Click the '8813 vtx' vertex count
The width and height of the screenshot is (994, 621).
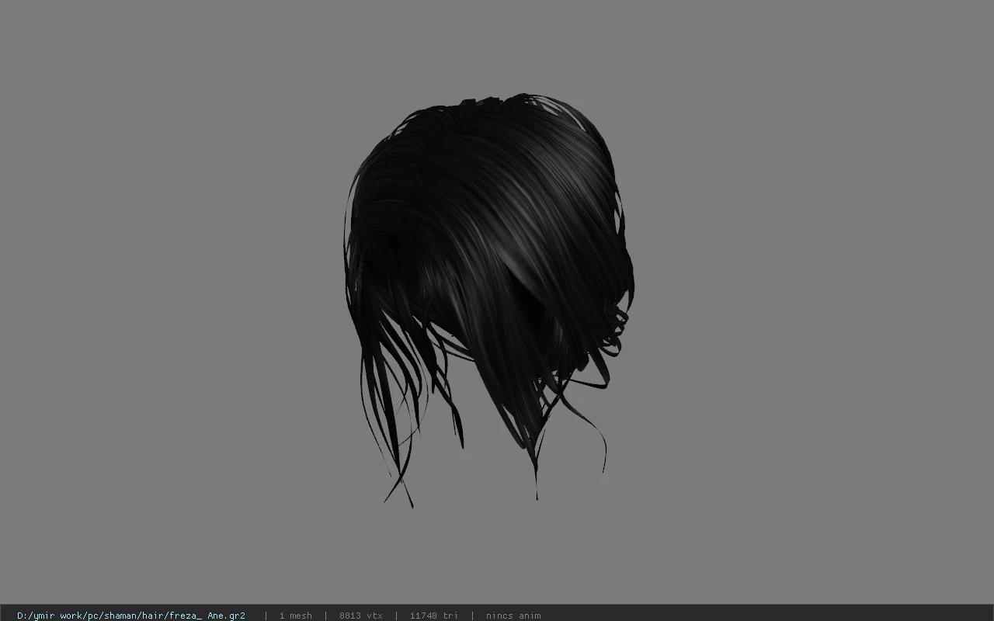(x=361, y=616)
